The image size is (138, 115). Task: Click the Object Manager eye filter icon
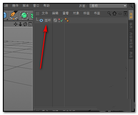(120, 14)
